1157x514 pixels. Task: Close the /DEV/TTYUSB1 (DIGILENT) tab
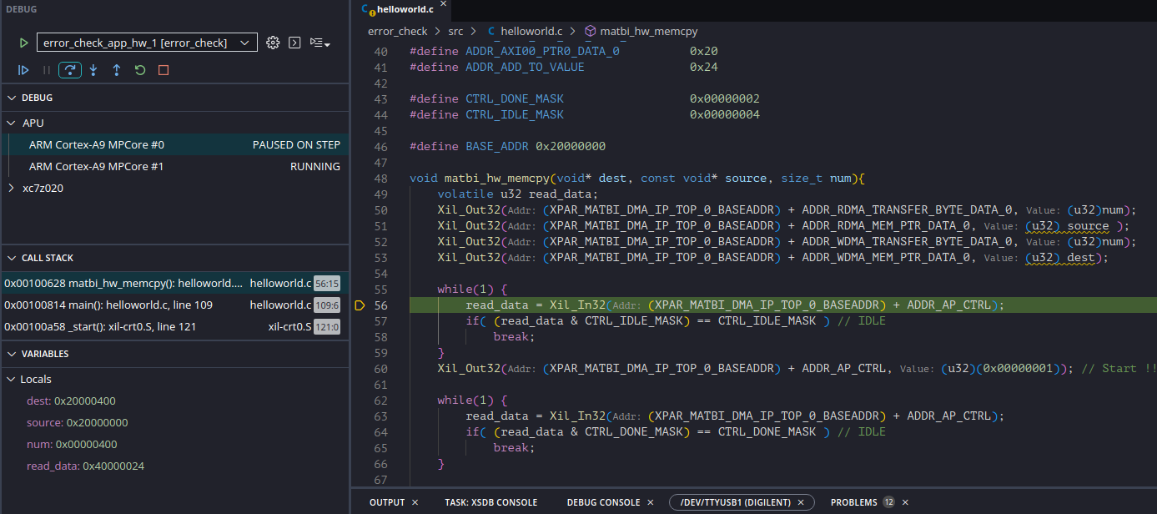(x=801, y=502)
